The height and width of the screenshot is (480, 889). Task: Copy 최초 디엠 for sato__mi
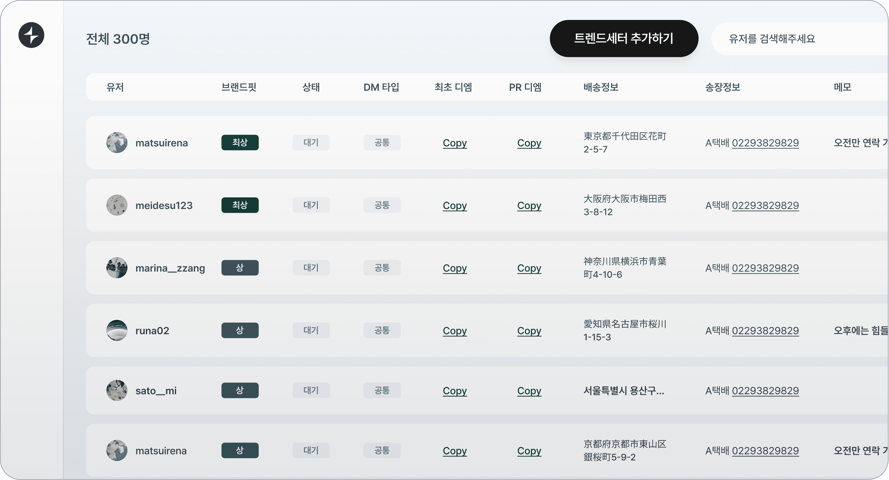pos(455,391)
